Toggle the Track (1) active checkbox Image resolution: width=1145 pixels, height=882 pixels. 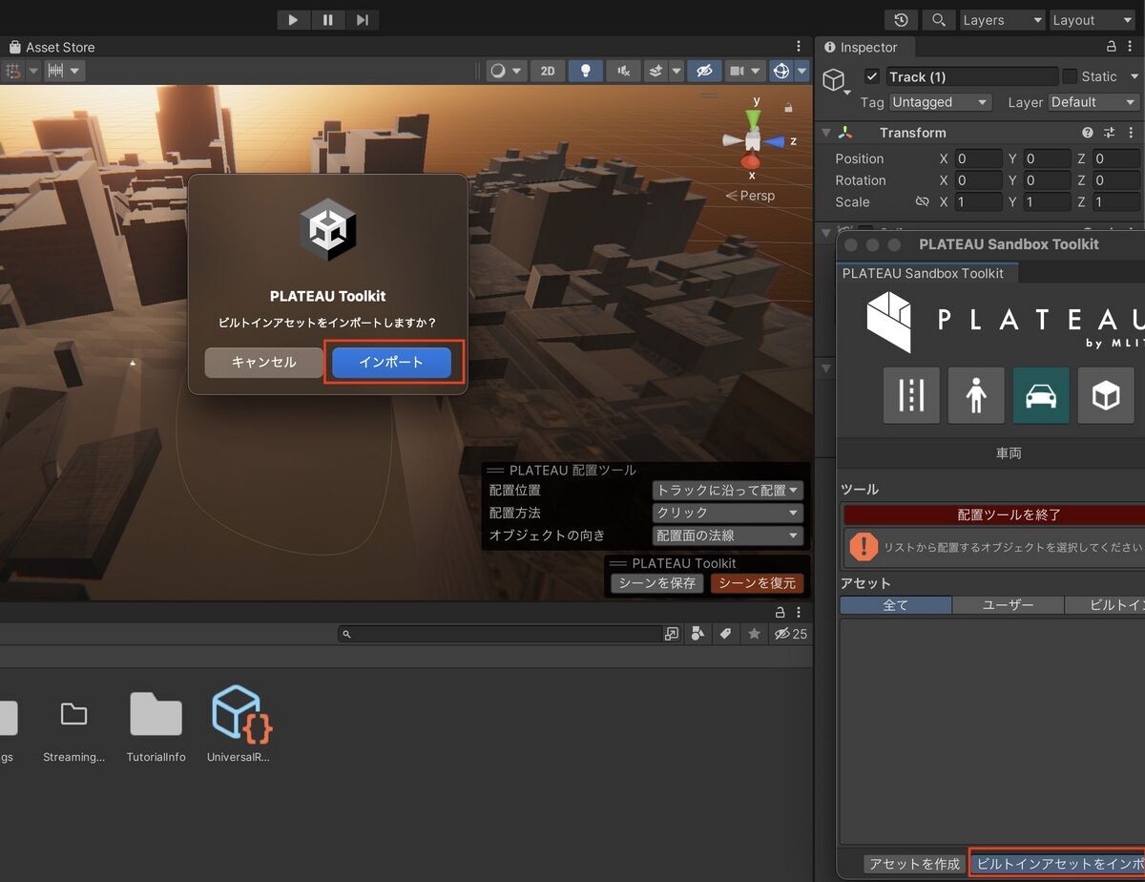click(x=872, y=76)
